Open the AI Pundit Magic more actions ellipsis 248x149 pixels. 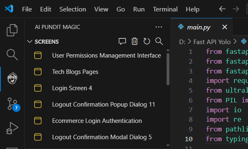point(159,27)
